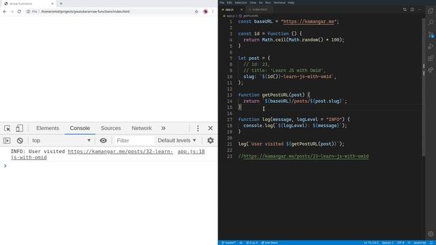
Task: Open editor More Actions ellipsis
Action: tap(420, 10)
